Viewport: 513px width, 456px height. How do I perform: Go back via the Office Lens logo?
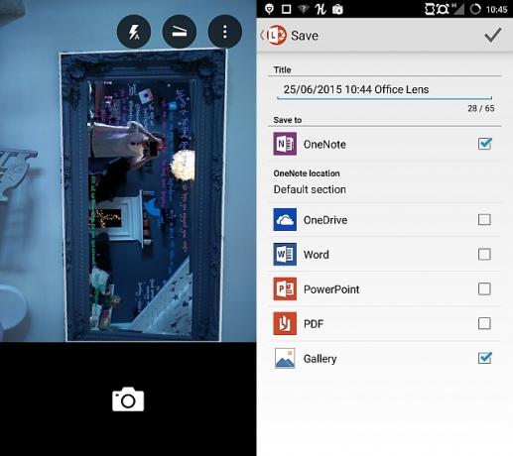point(274,35)
